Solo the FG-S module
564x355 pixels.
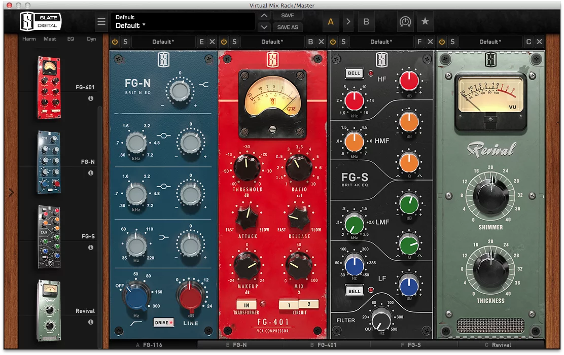click(343, 42)
